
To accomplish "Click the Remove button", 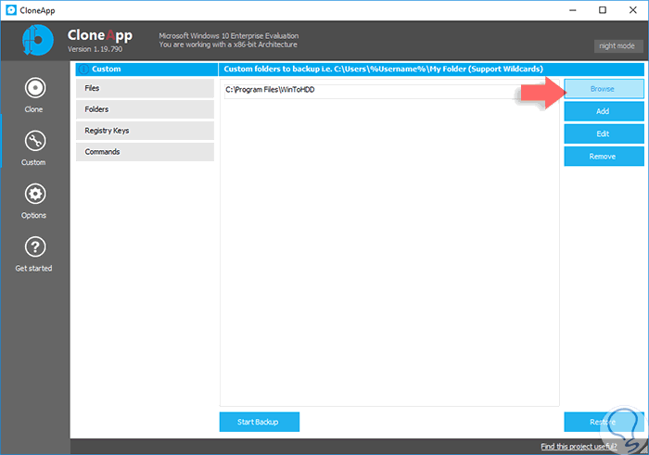I will point(604,157).
